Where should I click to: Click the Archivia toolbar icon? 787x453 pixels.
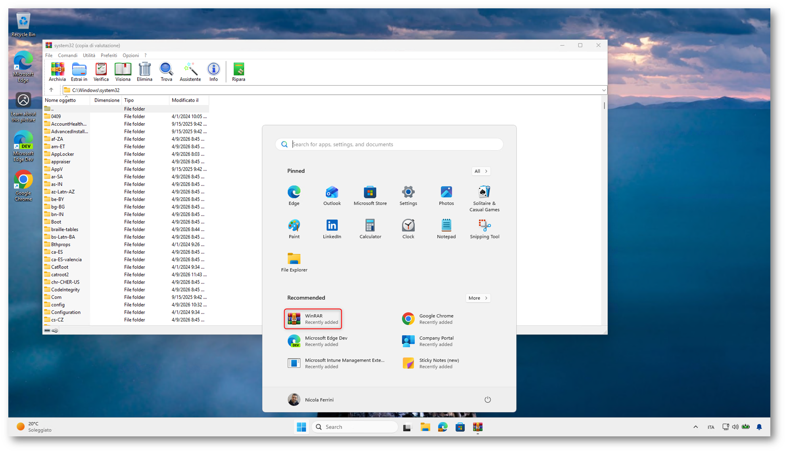click(x=57, y=72)
